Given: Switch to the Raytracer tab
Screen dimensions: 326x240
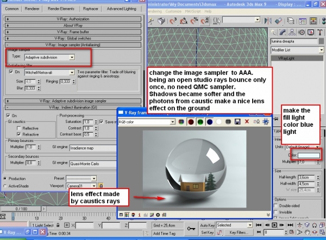Looking at the screenshot, I should pyautogui.click(x=90, y=9).
